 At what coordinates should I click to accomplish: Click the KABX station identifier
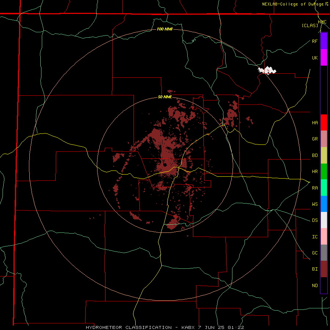pos(188,327)
